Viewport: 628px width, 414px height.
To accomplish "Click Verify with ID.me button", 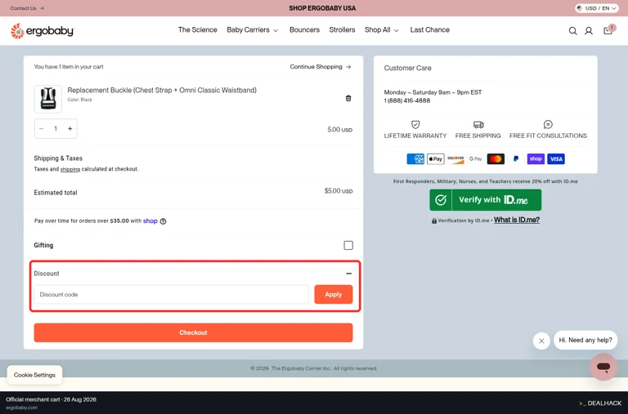I will [x=486, y=200].
